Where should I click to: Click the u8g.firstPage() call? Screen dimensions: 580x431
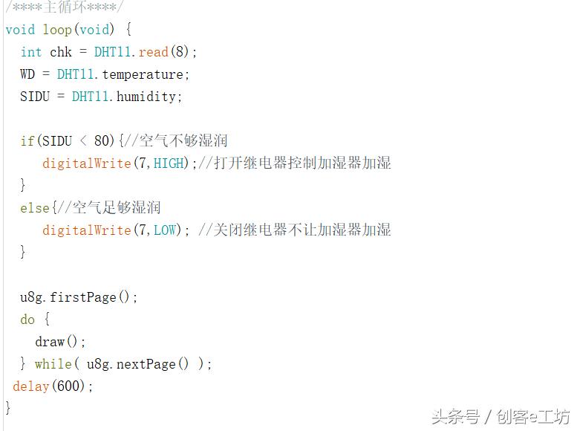tap(79, 297)
